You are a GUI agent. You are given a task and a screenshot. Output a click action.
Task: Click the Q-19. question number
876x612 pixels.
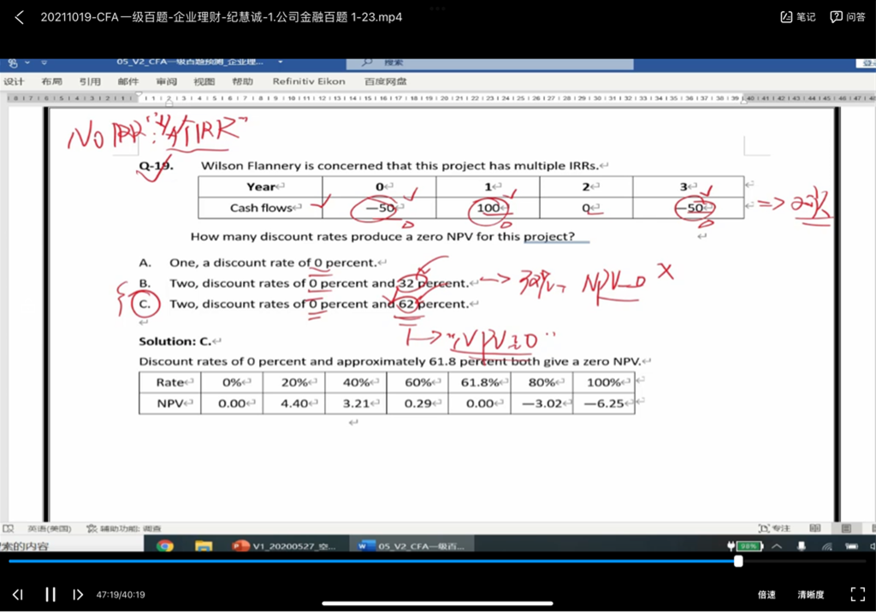pos(156,166)
